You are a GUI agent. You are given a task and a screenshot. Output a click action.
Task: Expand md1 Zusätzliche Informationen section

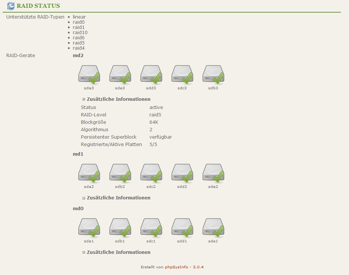coord(84,198)
